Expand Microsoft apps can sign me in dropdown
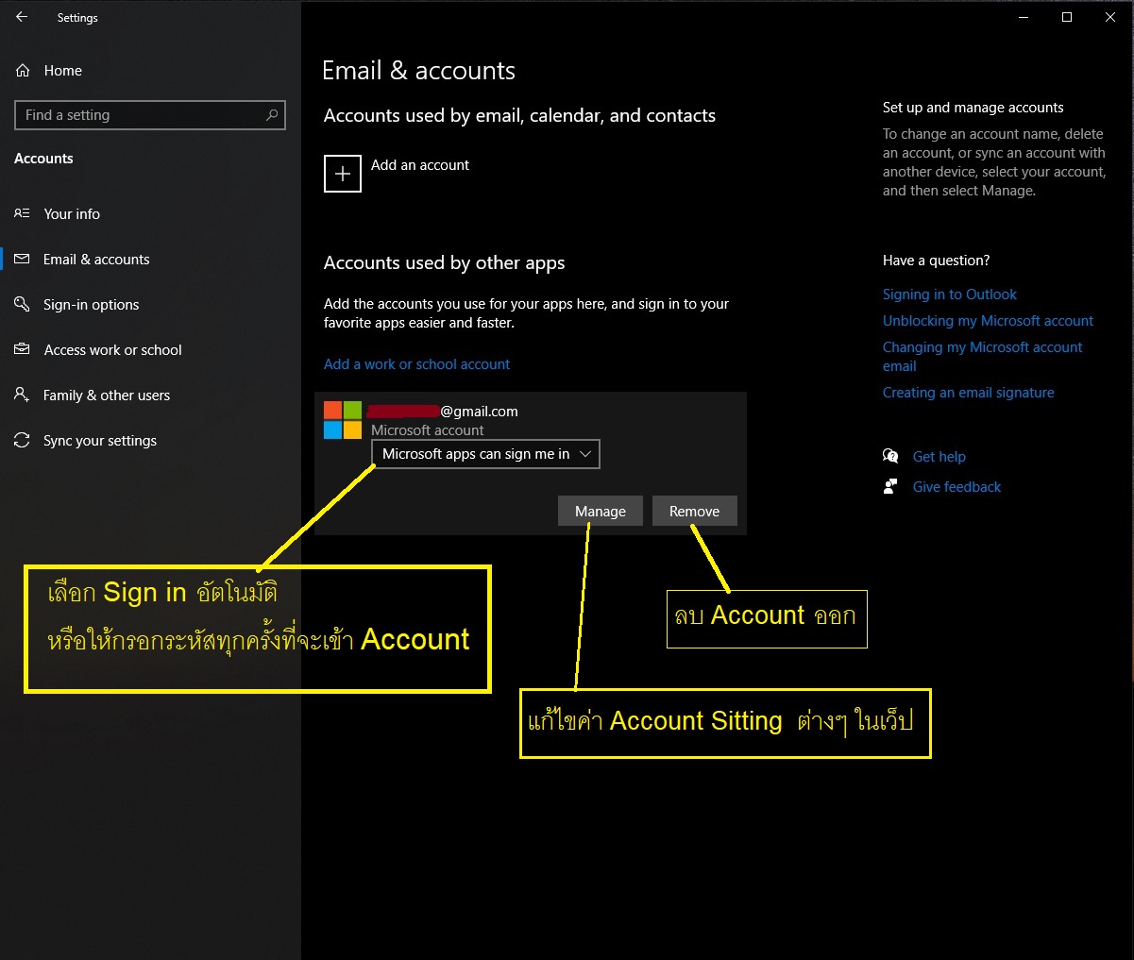Image resolution: width=1134 pixels, height=960 pixels. (x=485, y=454)
